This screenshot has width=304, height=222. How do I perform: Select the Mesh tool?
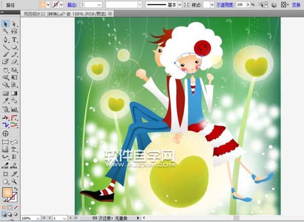point(6,93)
